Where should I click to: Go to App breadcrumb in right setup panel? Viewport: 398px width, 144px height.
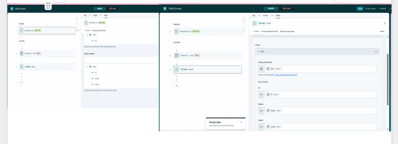point(254,16)
